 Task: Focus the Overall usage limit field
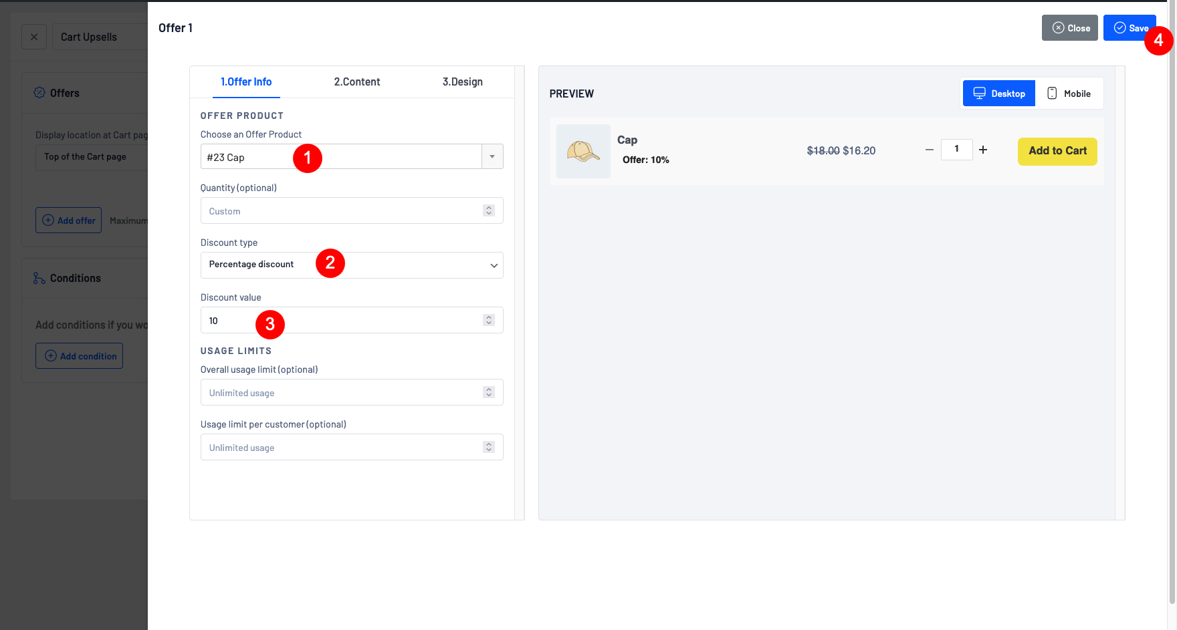click(x=341, y=393)
